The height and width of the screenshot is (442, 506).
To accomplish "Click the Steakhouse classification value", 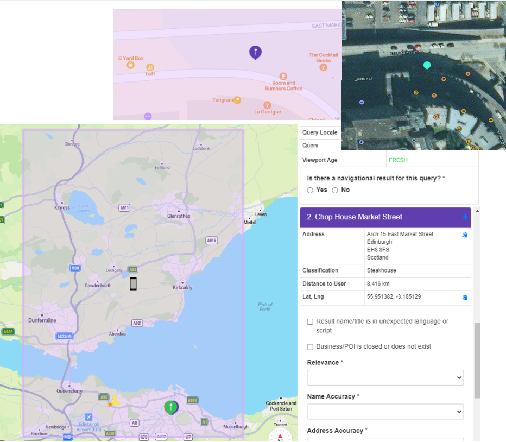I will point(381,270).
